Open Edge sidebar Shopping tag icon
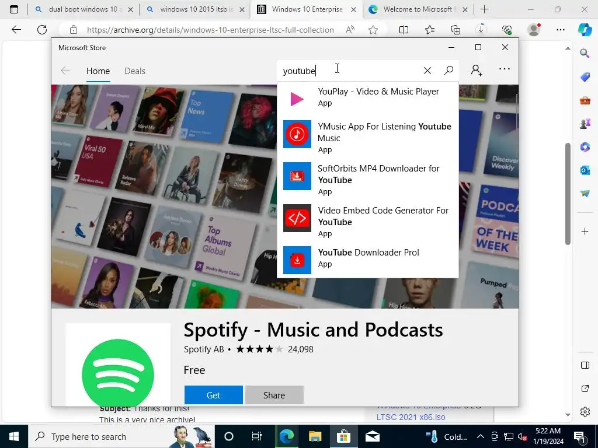 [x=585, y=77]
